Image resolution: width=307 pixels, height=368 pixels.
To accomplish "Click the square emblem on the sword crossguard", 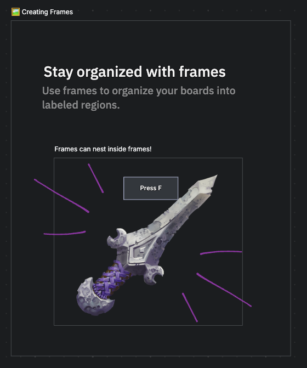I will (x=140, y=253).
